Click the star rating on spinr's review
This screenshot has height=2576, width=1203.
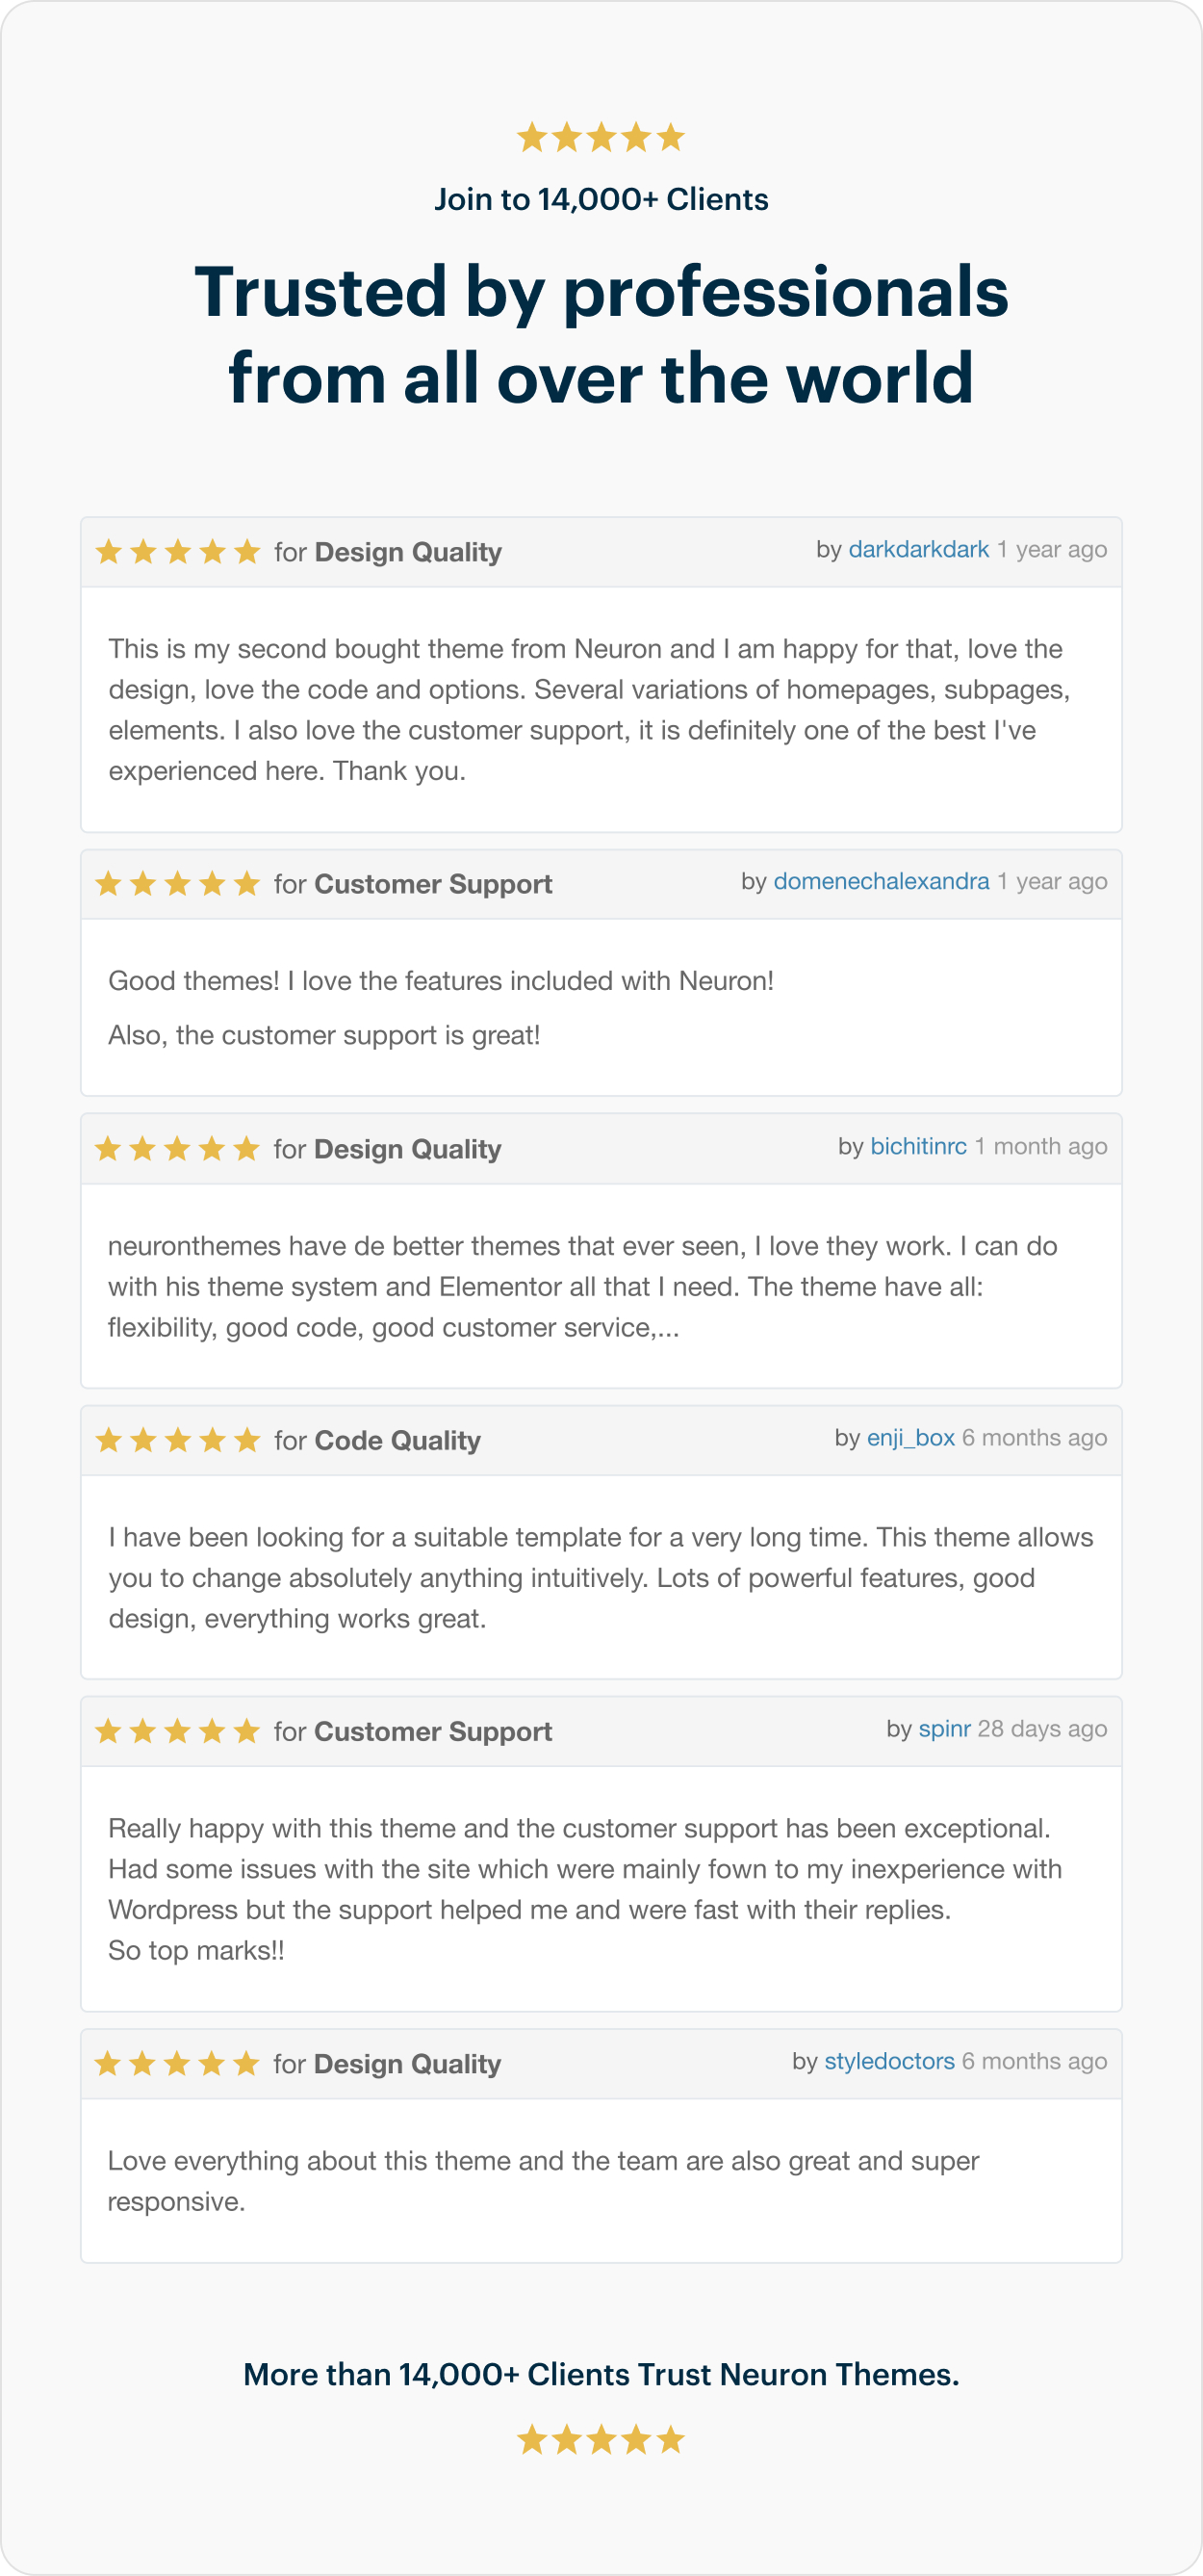click(x=178, y=1731)
